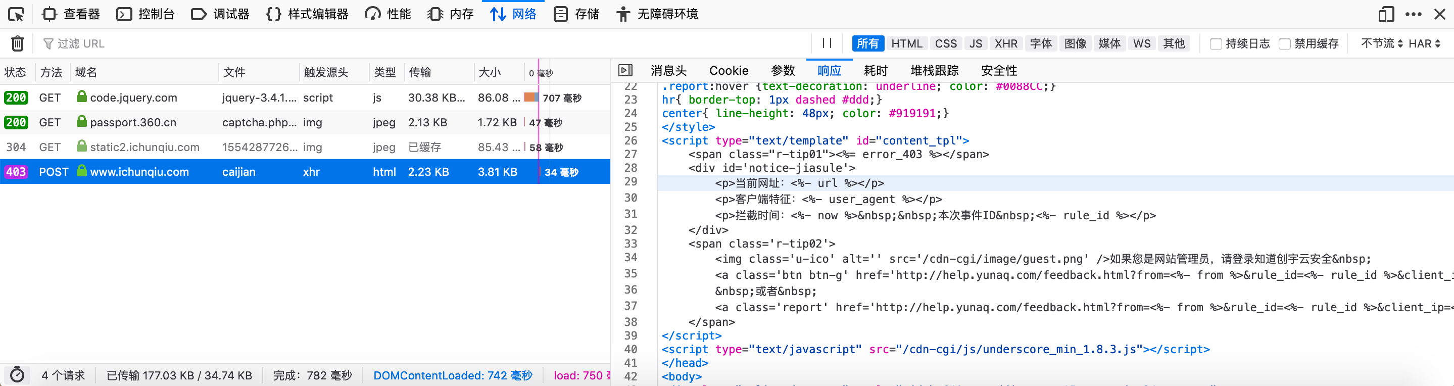1454x386 pixels.
Task: Focus the 过滤 URL filter field
Action: click(x=423, y=43)
